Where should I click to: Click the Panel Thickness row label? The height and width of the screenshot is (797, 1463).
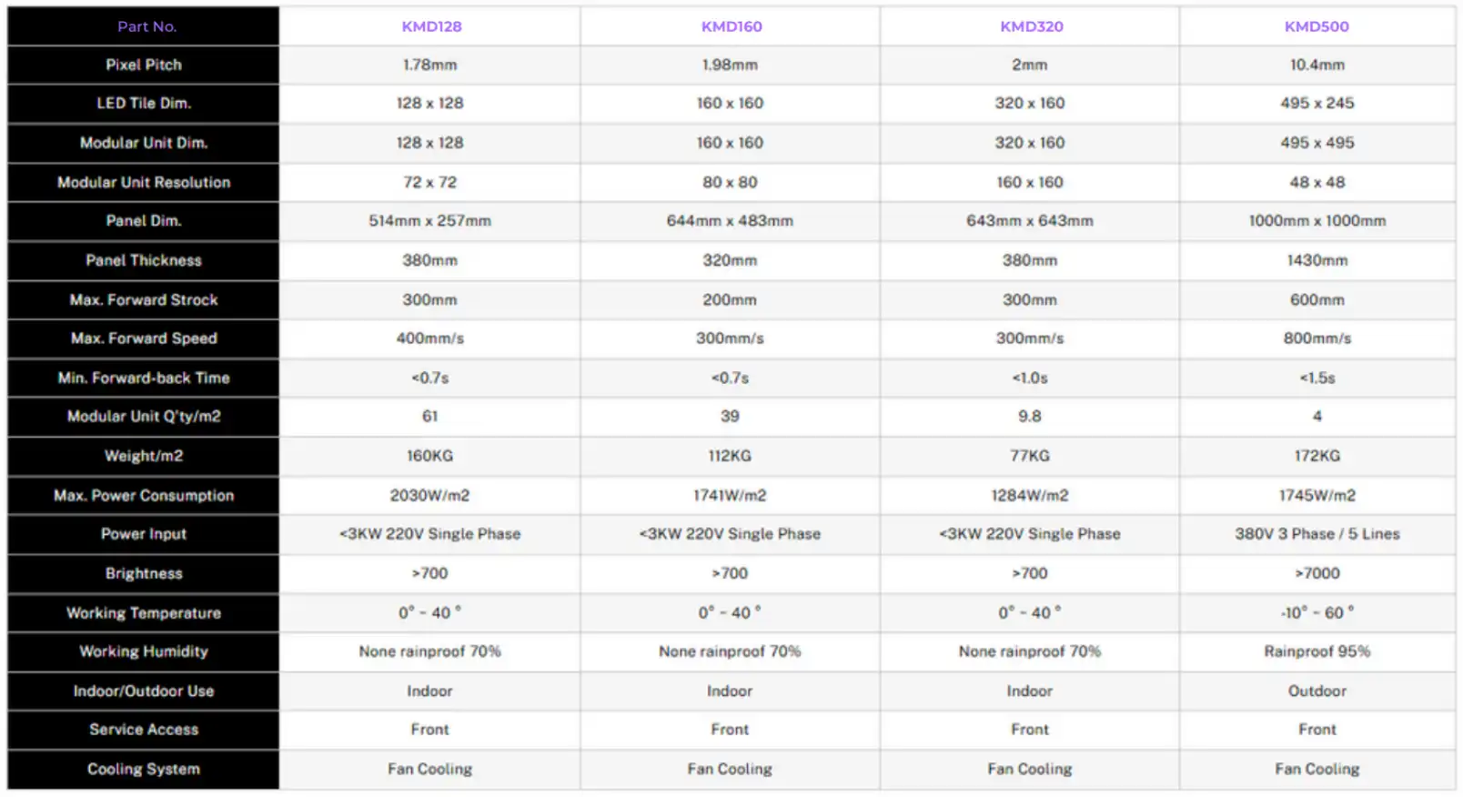click(144, 260)
